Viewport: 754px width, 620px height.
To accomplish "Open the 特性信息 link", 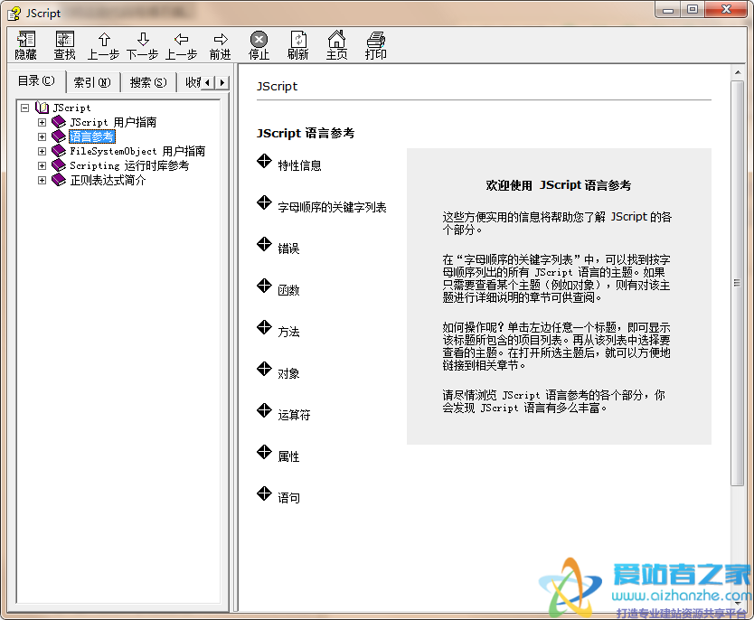I will [299, 165].
